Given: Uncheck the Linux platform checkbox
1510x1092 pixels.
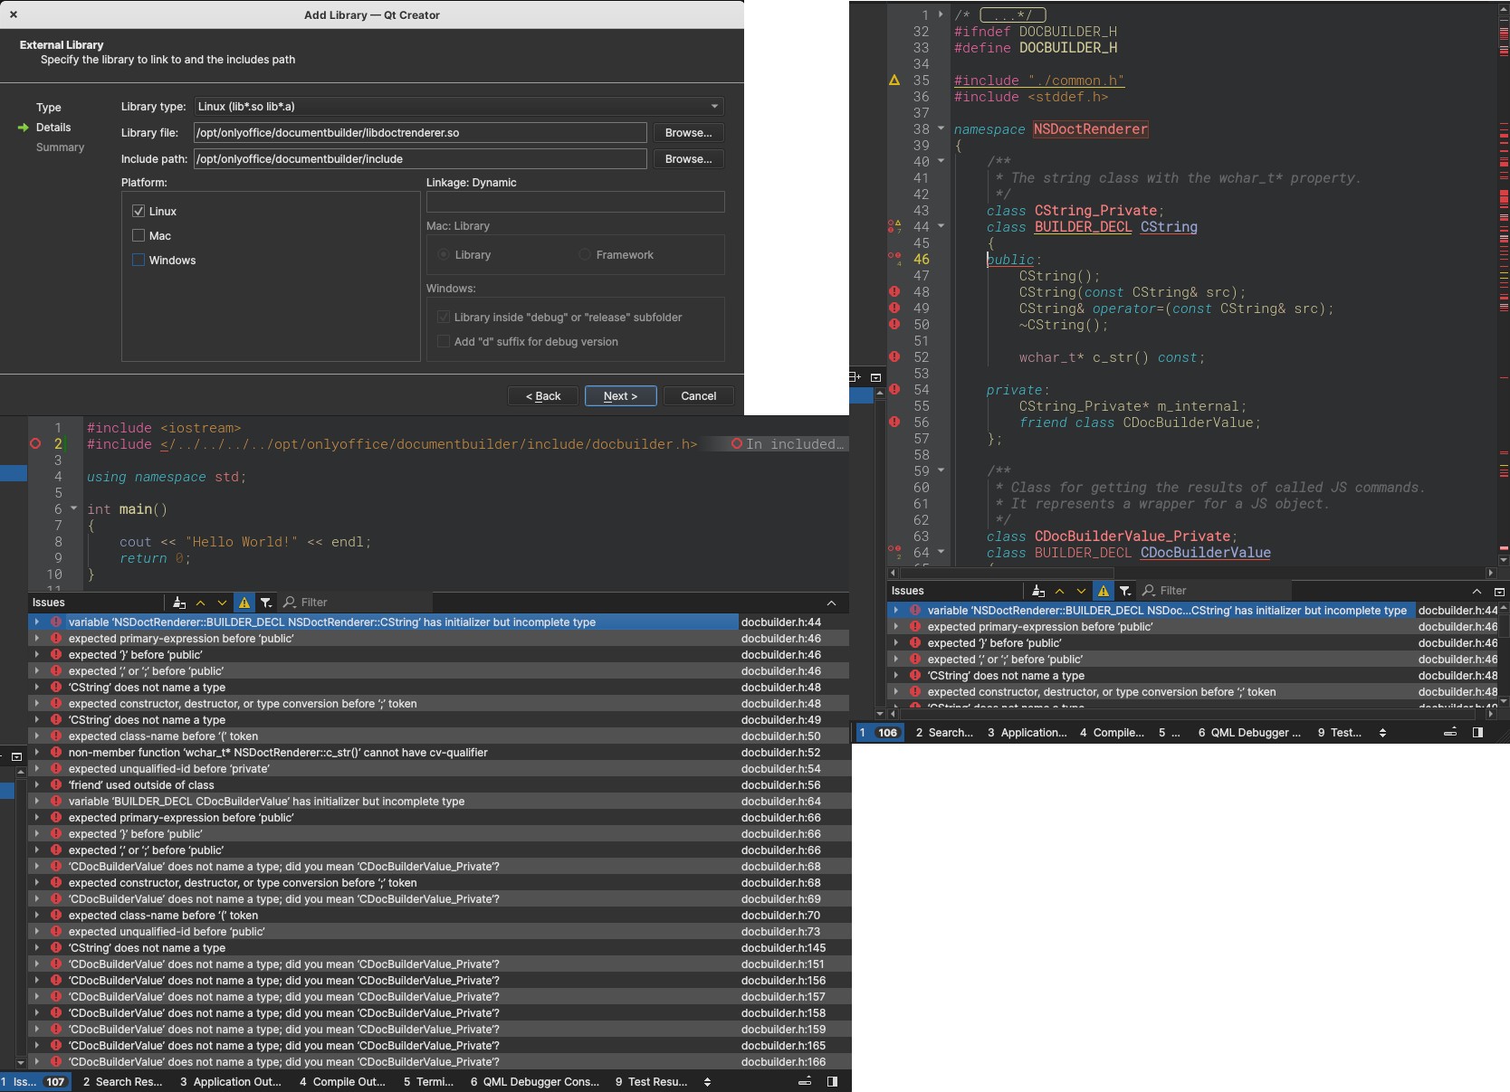Looking at the screenshot, I should (139, 211).
